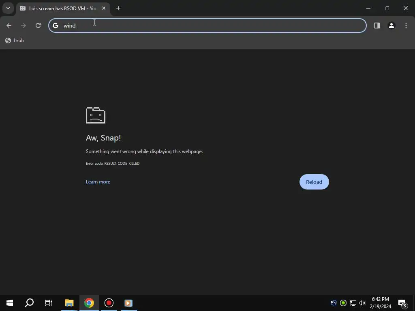This screenshot has width=415, height=311.
Task: Click the sad folder crash icon
Action: pyautogui.click(x=96, y=115)
